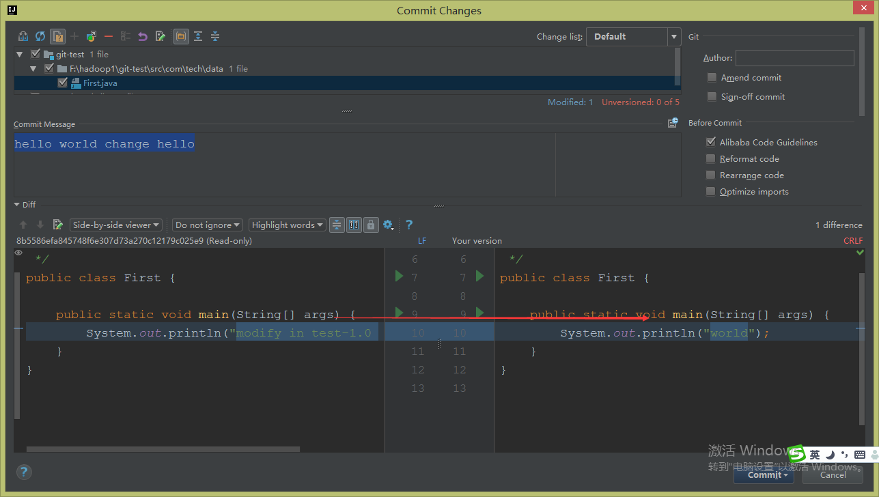Click the Show Diff icon in changes toolbar
This screenshot has height=497, width=879.
tap(23, 36)
